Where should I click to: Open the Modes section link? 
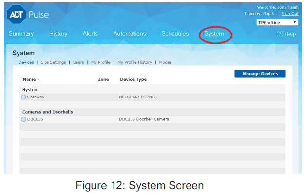pos(165,62)
